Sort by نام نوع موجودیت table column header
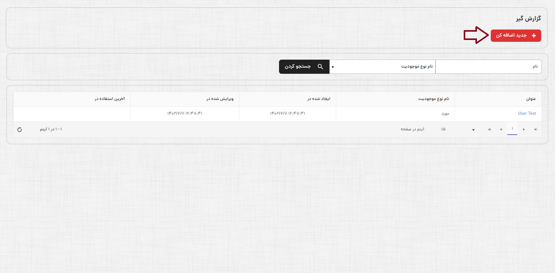555x273 pixels. tap(433, 99)
